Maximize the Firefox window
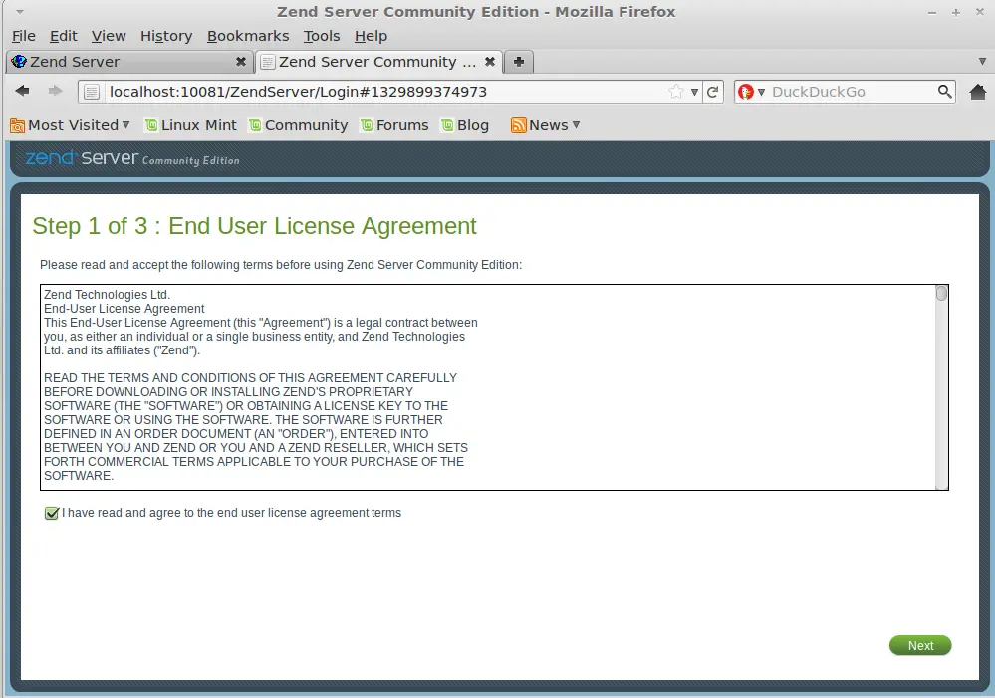 [955, 13]
